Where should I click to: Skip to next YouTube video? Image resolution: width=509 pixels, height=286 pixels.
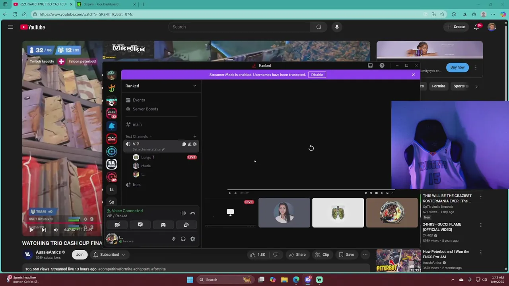click(x=44, y=230)
